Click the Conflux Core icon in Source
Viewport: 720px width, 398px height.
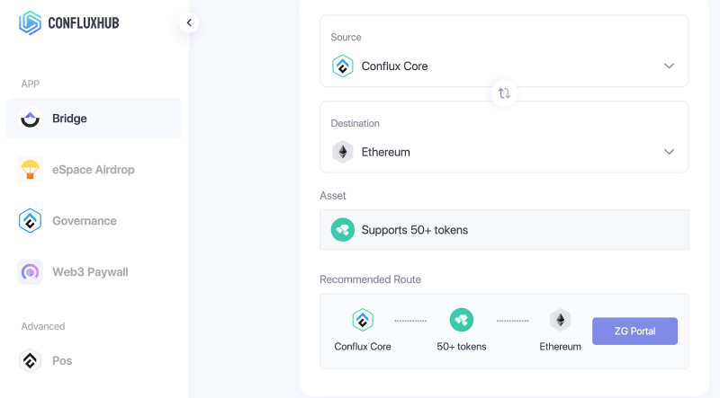(x=343, y=66)
